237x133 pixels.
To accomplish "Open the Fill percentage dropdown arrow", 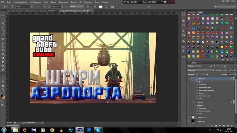I will tap(235, 74).
